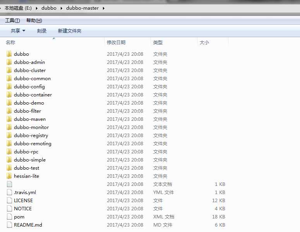Select the pom file name
The image size is (300, 232).
(x=19, y=217)
